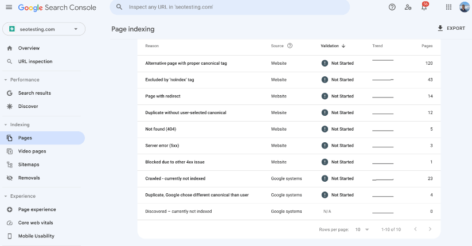This screenshot has height=246, width=472.
Task: Click the Source column help icon
Action: [x=290, y=46]
